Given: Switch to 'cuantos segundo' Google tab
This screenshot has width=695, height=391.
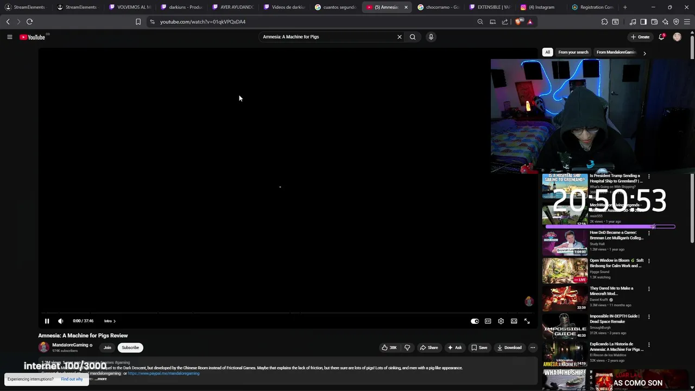Looking at the screenshot, I should (335, 7).
